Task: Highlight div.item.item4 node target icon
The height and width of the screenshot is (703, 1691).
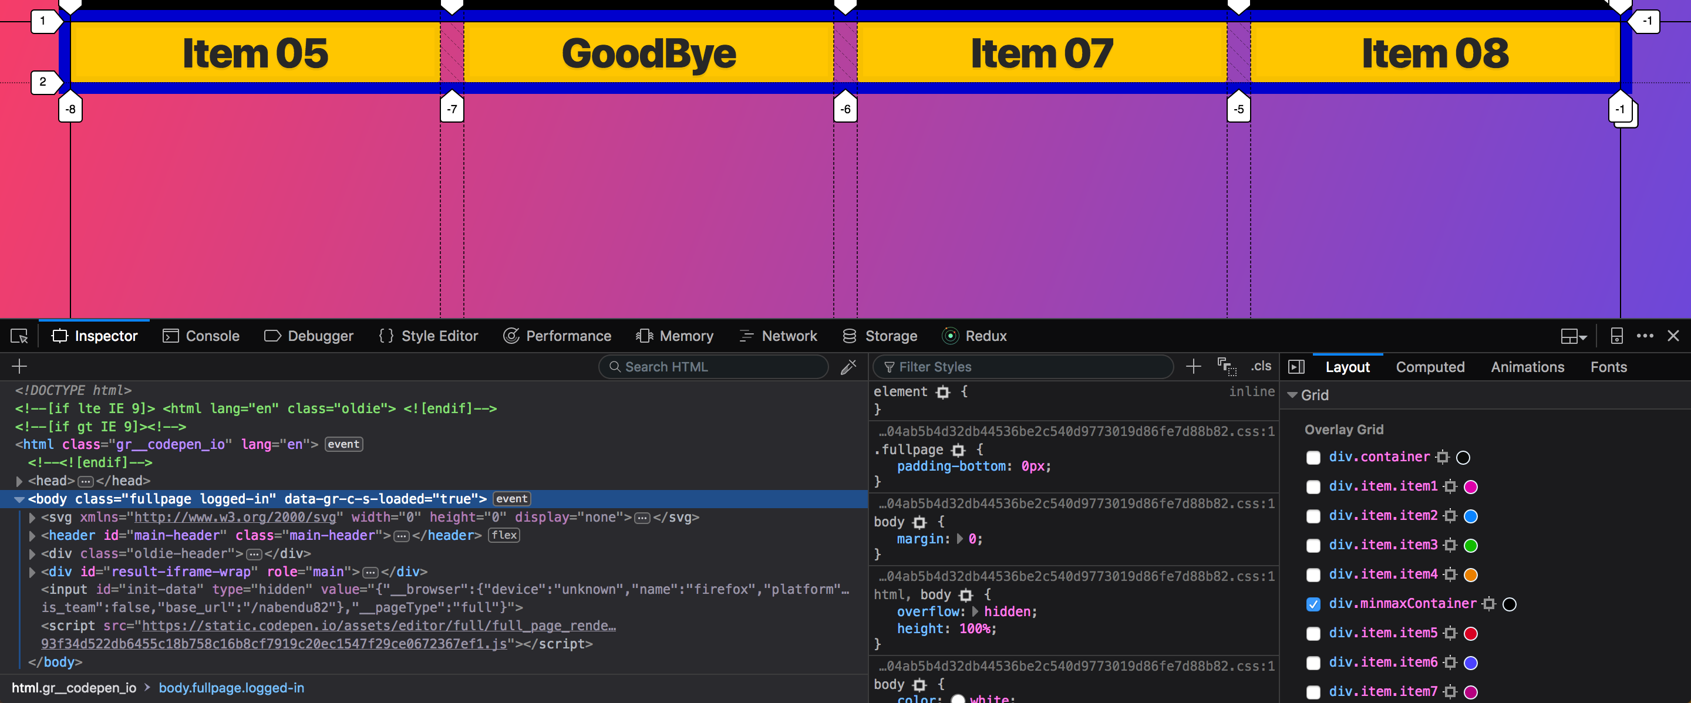Action: [x=1450, y=574]
